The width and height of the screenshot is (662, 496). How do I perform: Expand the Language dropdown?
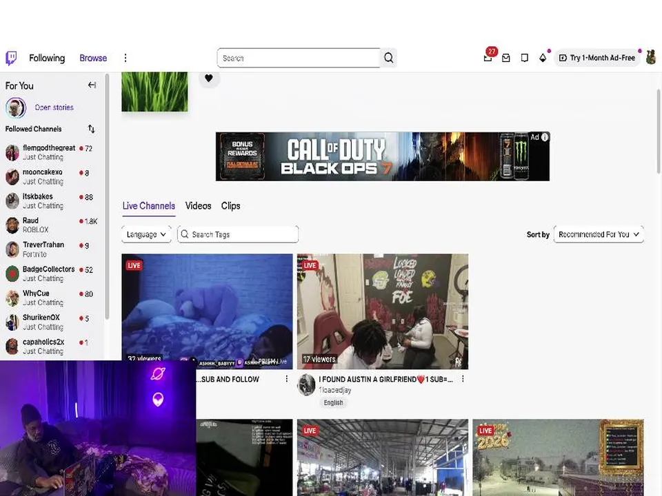[x=146, y=234]
